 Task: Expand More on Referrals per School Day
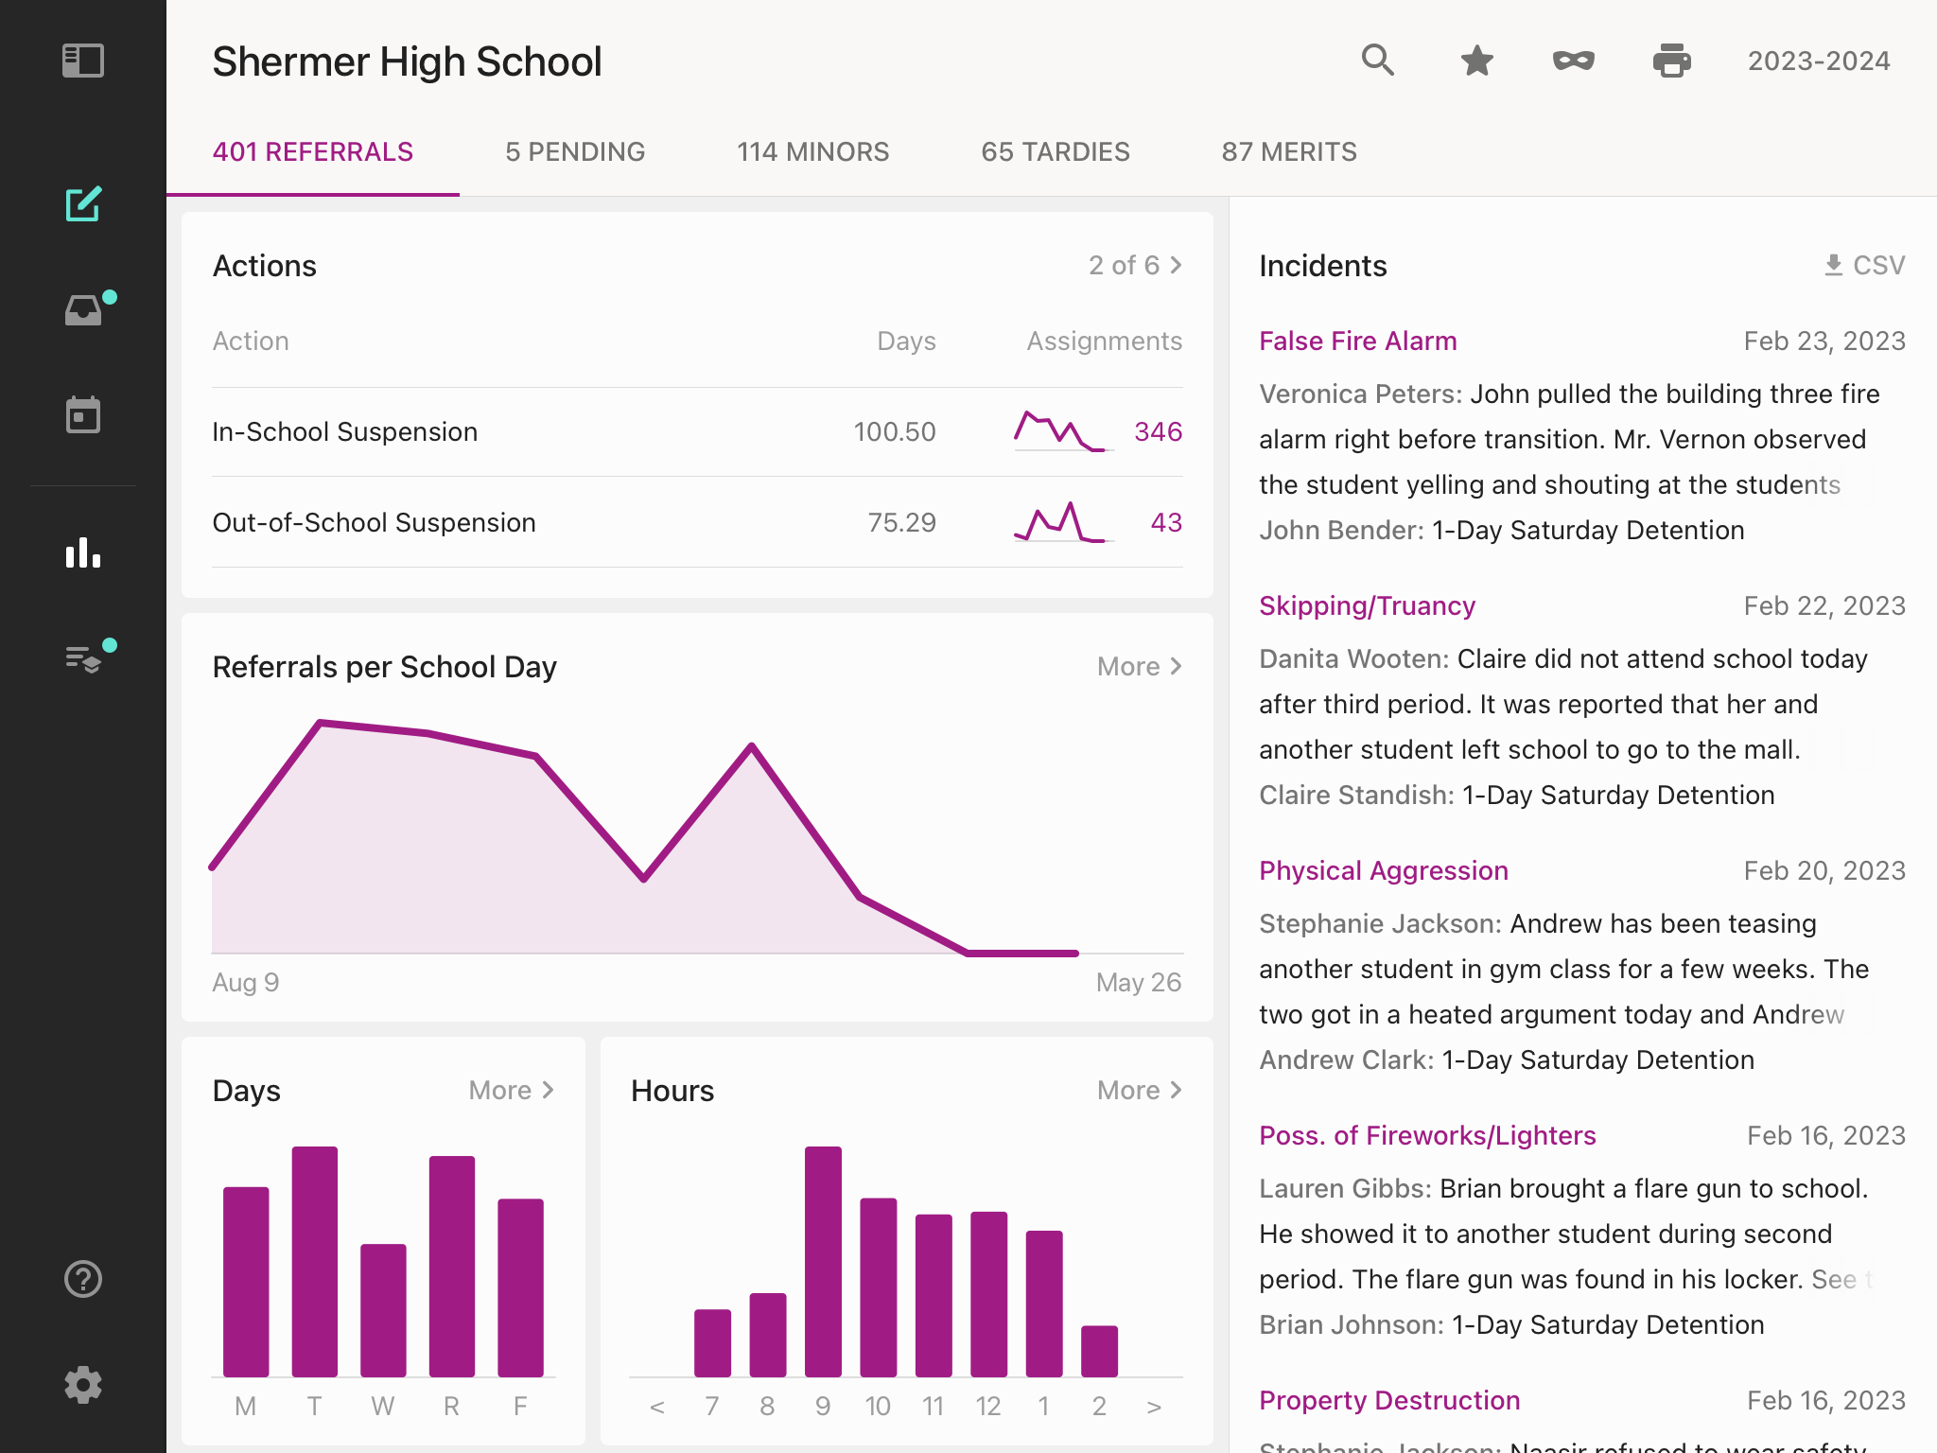1139,667
